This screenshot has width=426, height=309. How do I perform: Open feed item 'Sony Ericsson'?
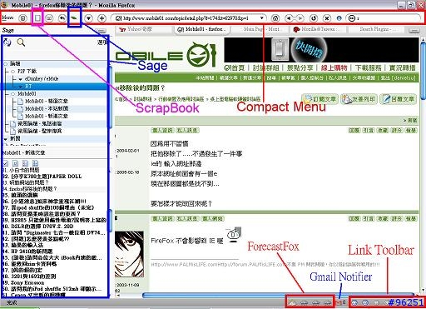click(x=23, y=282)
